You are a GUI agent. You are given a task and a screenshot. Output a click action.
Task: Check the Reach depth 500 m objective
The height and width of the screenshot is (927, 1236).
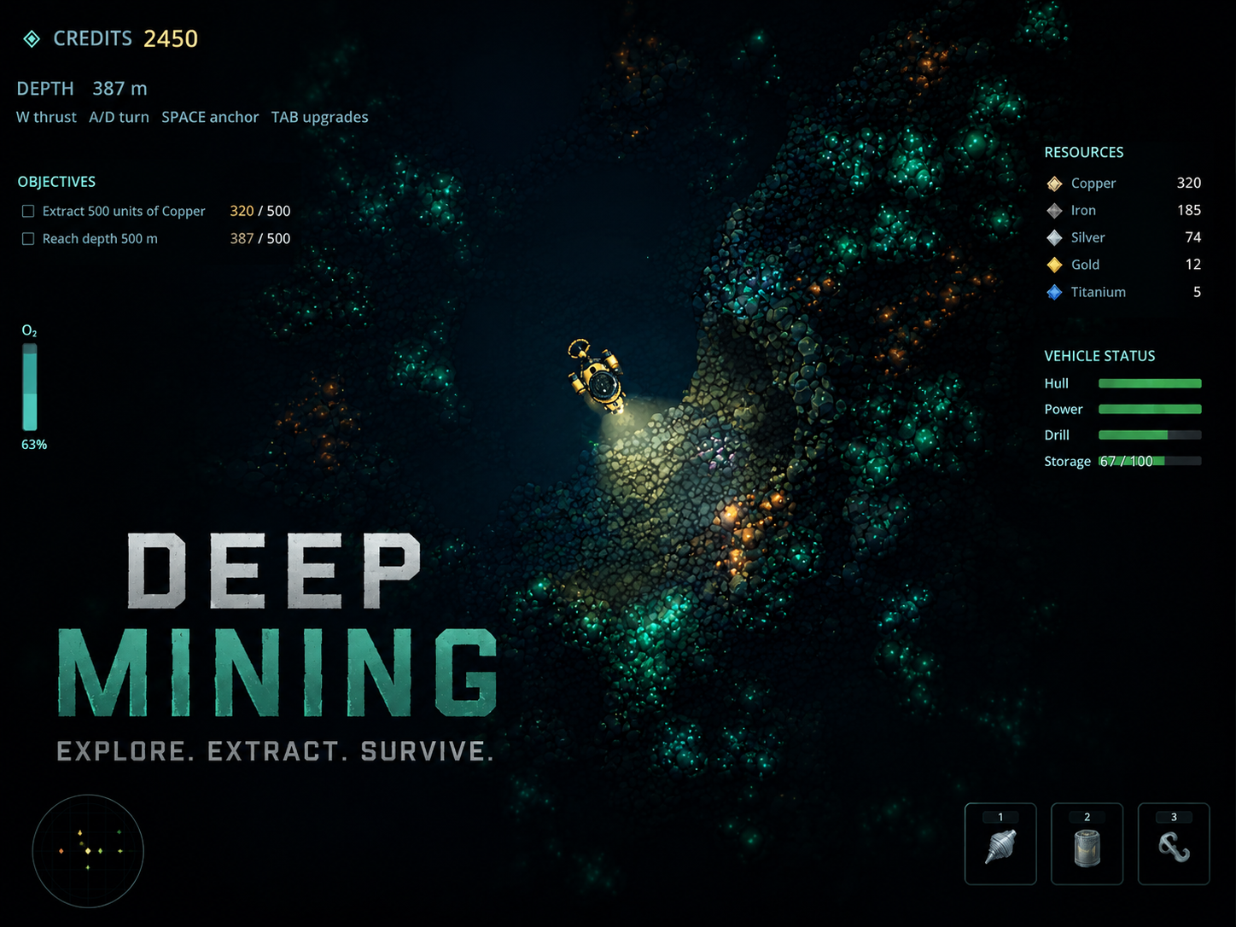pos(28,239)
